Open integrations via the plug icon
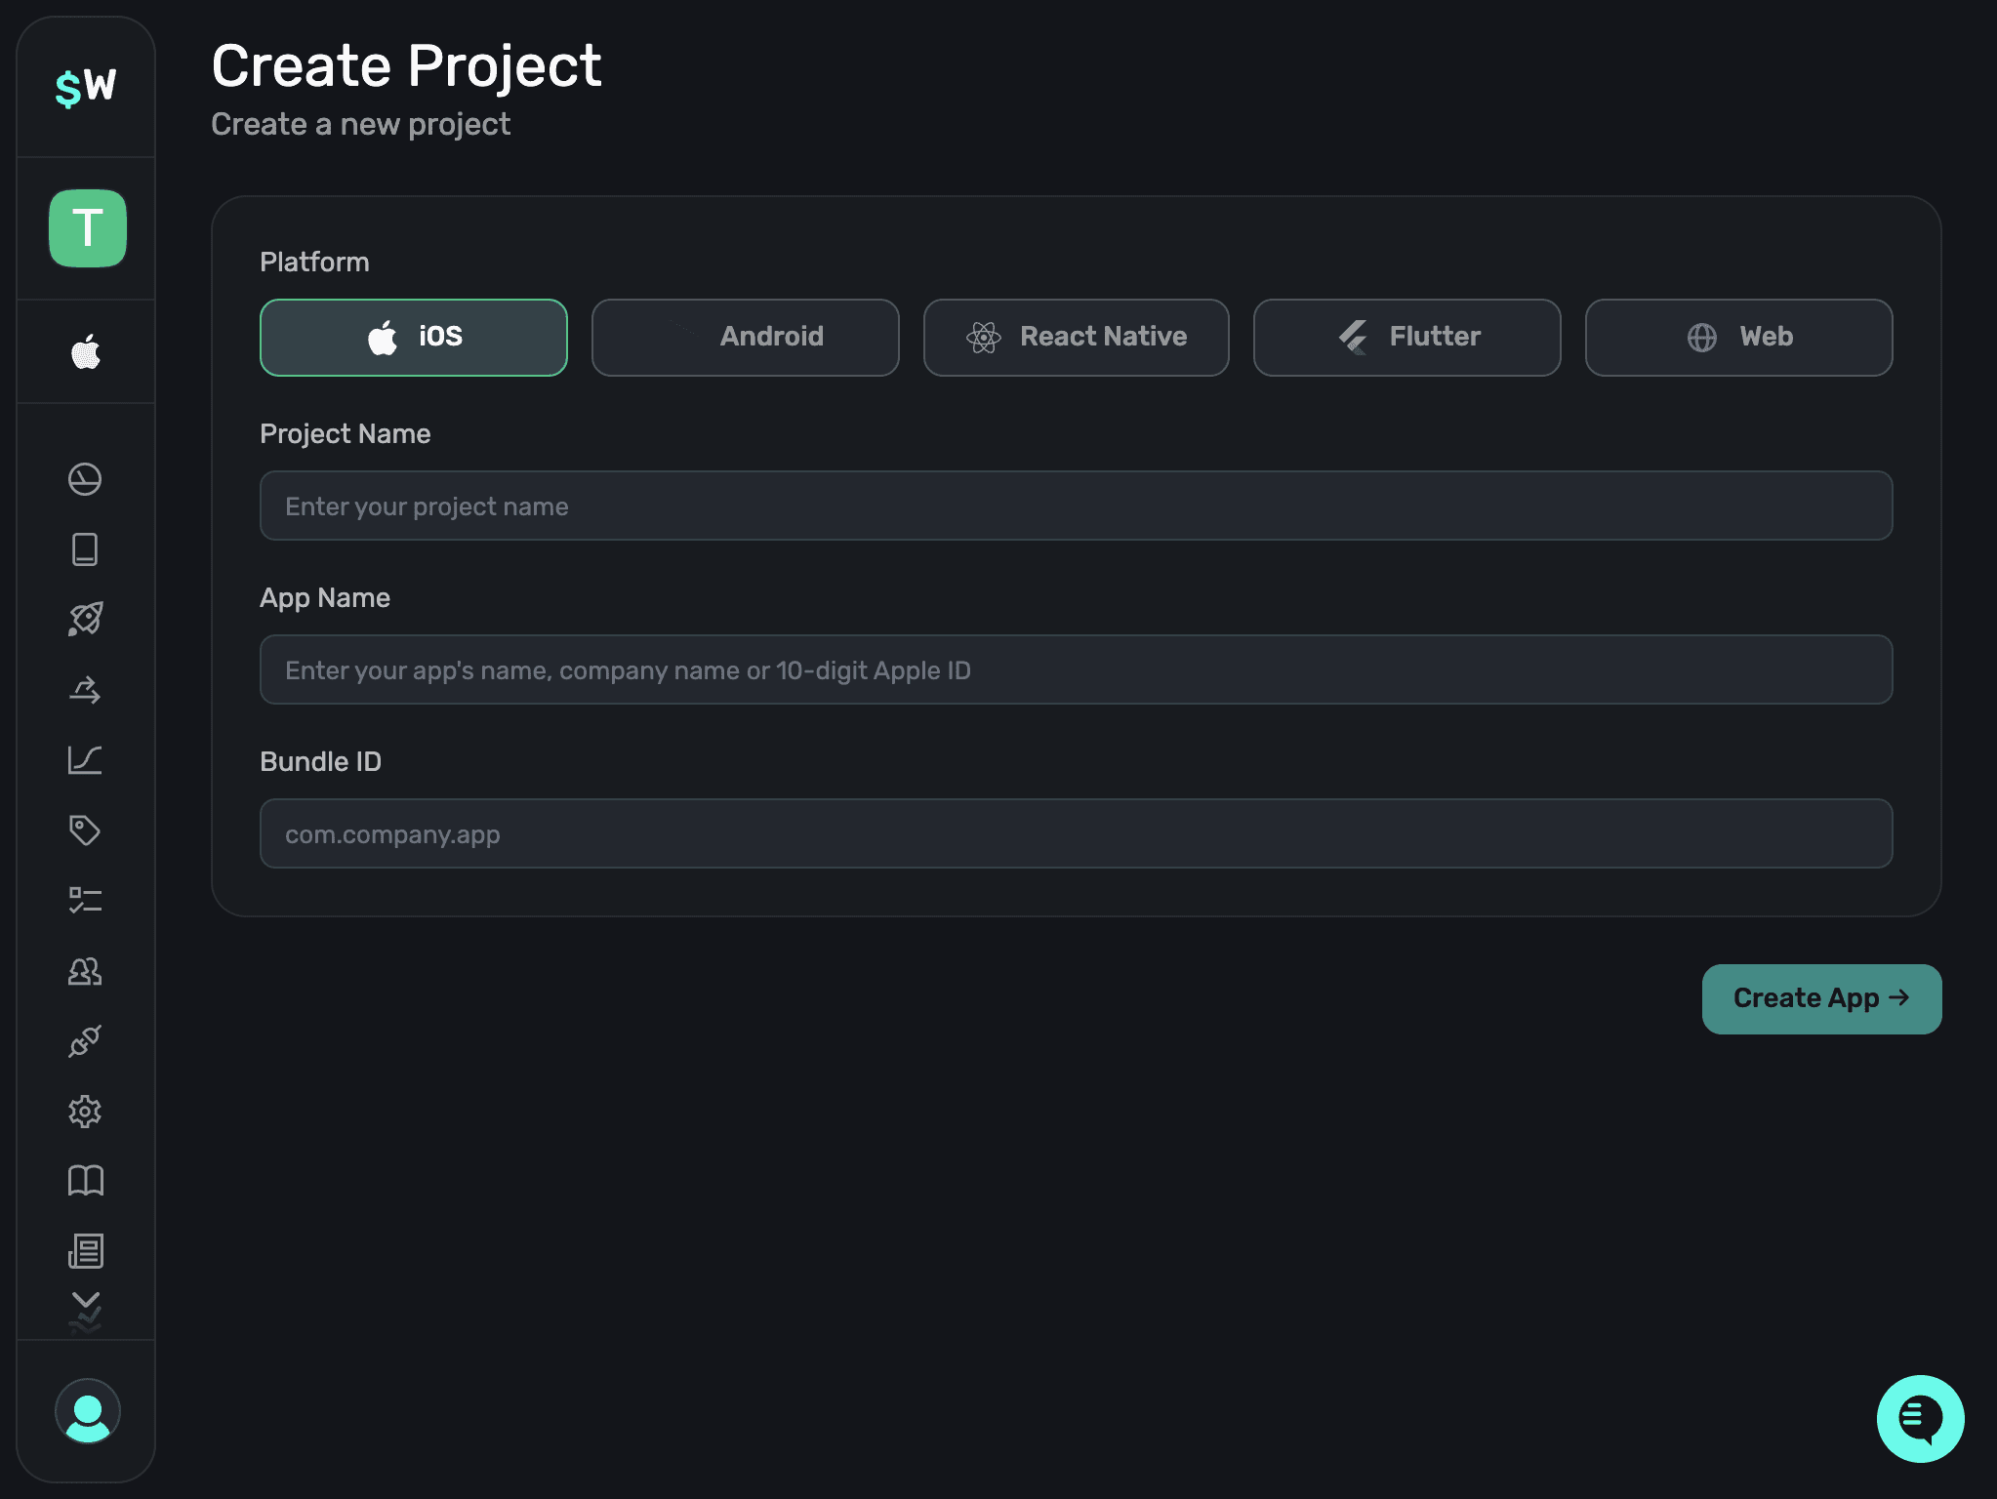 click(86, 1040)
